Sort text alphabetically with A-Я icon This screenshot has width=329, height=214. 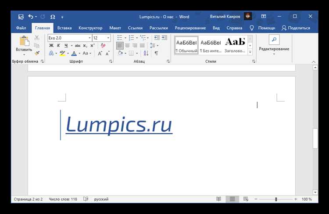click(x=146, y=53)
